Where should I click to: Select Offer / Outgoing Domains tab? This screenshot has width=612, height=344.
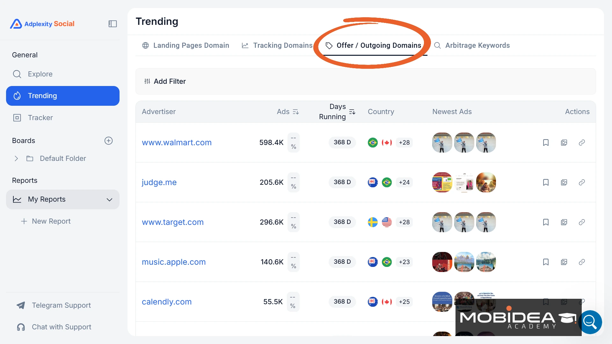point(373,45)
